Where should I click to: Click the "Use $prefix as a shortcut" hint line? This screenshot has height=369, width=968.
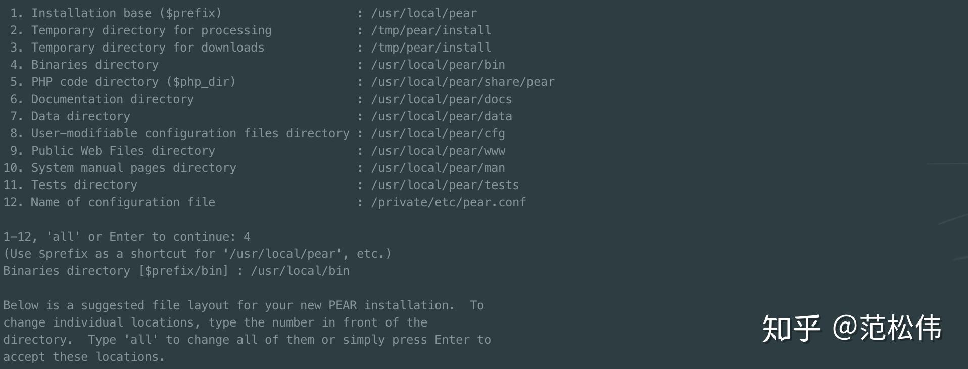[x=197, y=254]
